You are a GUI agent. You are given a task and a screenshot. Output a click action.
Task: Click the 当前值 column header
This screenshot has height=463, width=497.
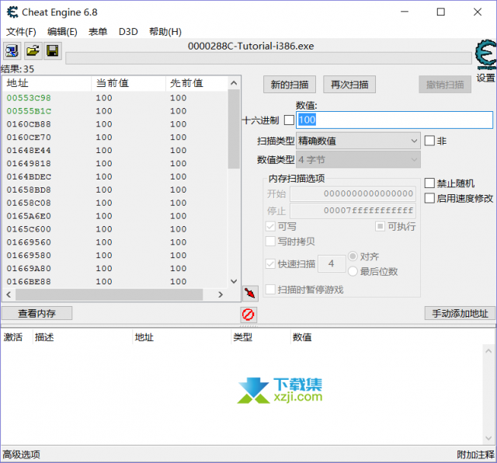129,83
